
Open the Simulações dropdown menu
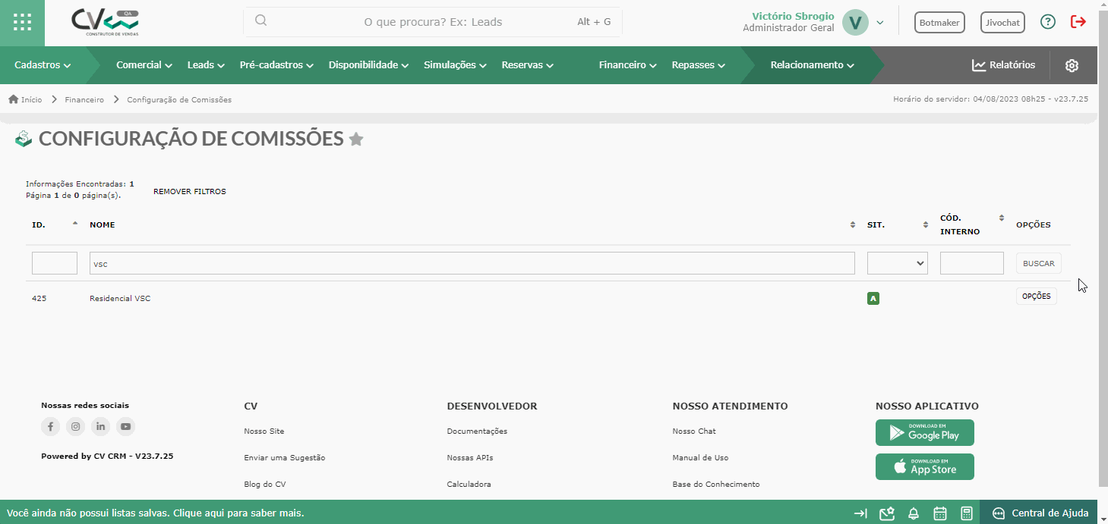(x=455, y=65)
